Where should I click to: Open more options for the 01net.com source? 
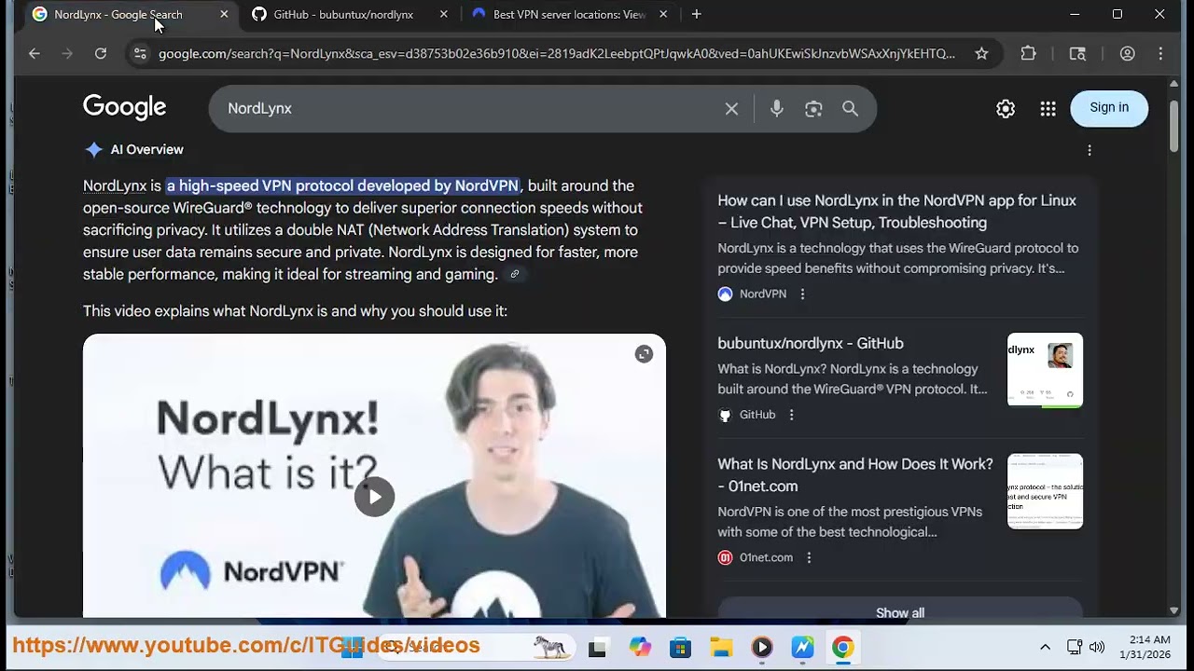coord(809,557)
